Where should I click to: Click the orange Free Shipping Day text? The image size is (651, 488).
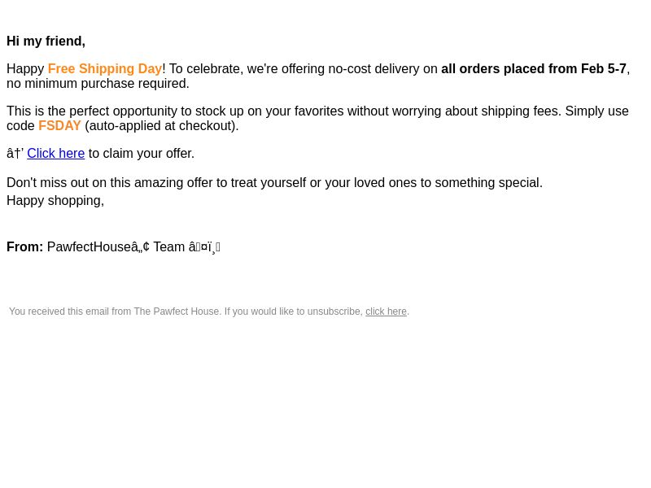[105, 68]
